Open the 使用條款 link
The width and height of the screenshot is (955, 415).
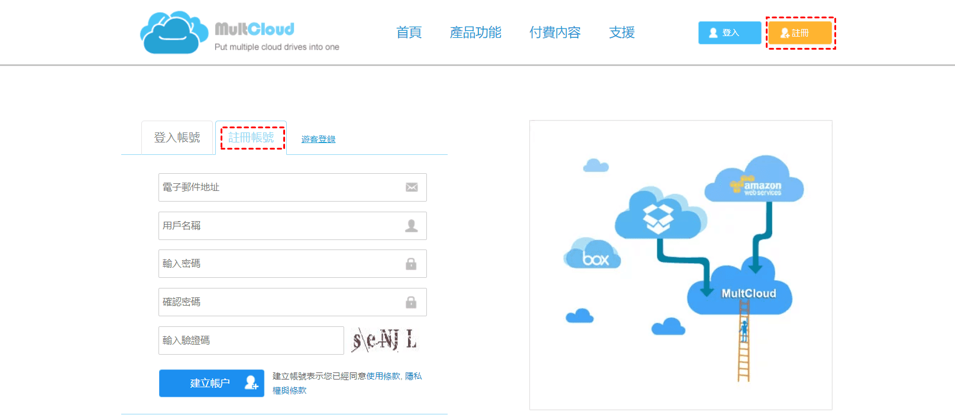(x=383, y=376)
